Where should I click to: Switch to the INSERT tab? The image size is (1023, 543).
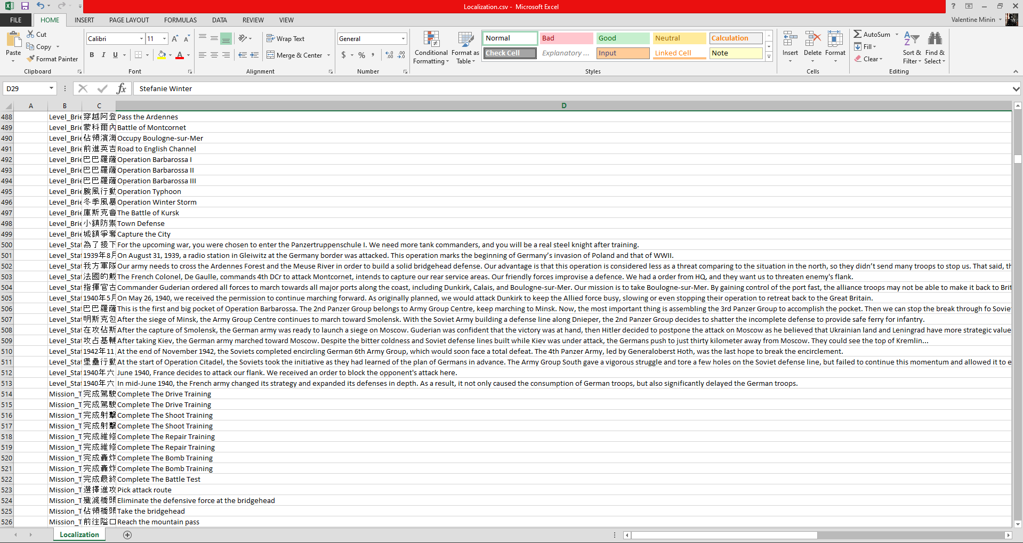[84, 20]
